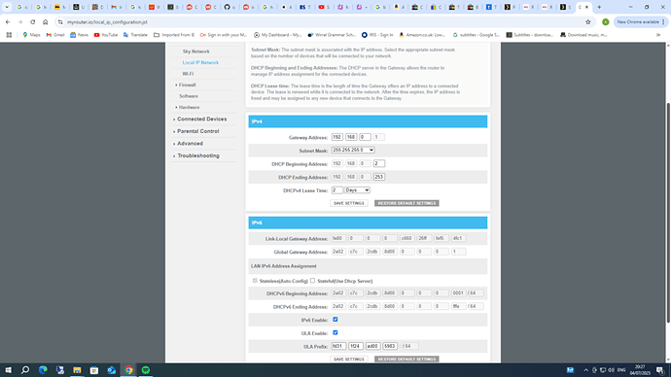Open Microsoft Store from the taskbar
The width and height of the screenshot is (671, 377).
[94, 370]
